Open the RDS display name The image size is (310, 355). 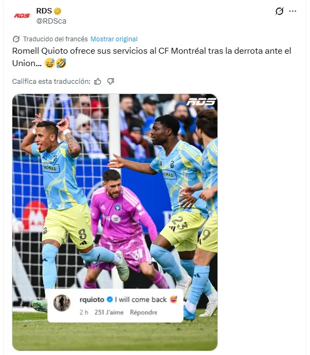(44, 11)
